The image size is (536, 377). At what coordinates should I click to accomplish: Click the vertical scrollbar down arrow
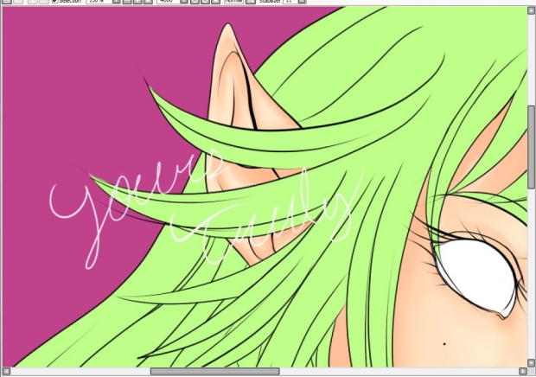[x=532, y=362]
